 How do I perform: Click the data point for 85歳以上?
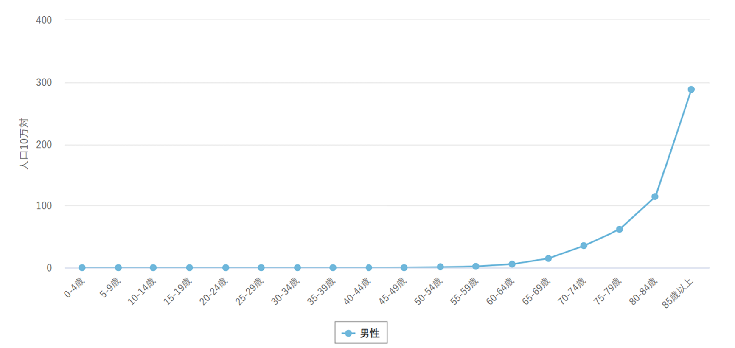pyautogui.click(x=691, y=90)
